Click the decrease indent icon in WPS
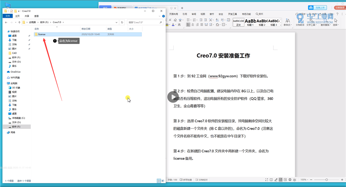 click(x=201, y=20)
